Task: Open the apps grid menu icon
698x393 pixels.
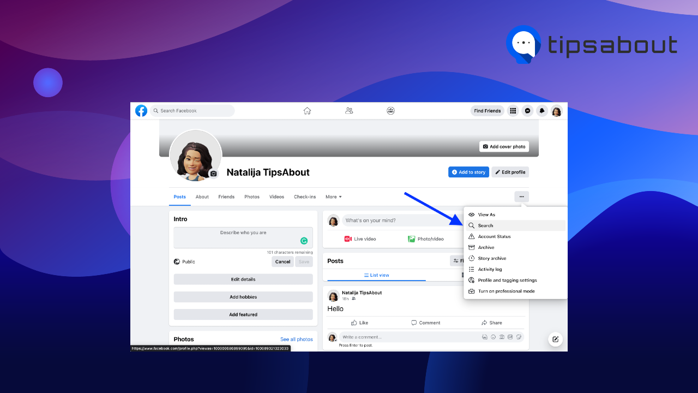Action: (513, 111)
